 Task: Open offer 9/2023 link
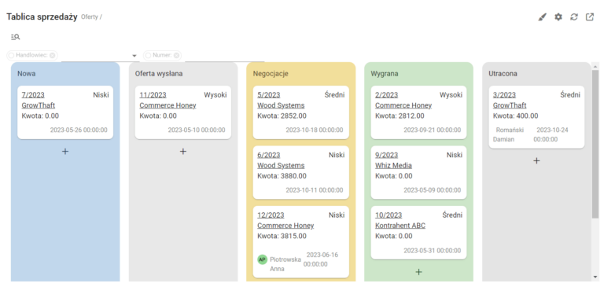coord(387,155)
